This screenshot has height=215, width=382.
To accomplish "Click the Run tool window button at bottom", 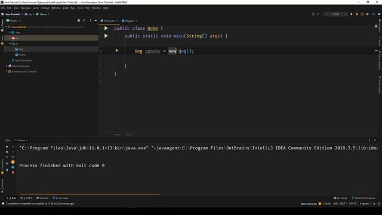I will tap(11, 198).
